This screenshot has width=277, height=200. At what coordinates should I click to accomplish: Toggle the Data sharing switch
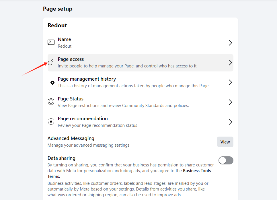coord(226,160)
